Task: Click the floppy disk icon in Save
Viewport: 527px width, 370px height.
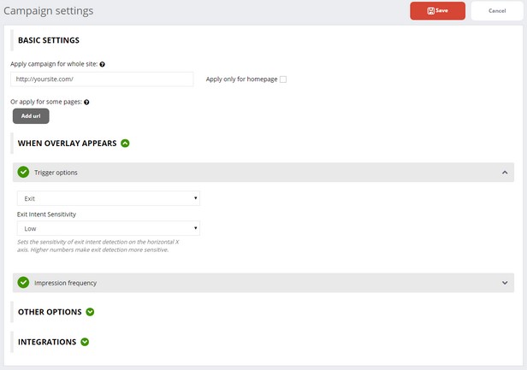Action: [431, 11]
